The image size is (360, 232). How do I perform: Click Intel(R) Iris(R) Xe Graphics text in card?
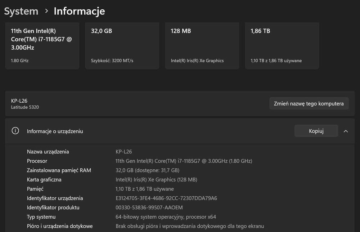197,61
